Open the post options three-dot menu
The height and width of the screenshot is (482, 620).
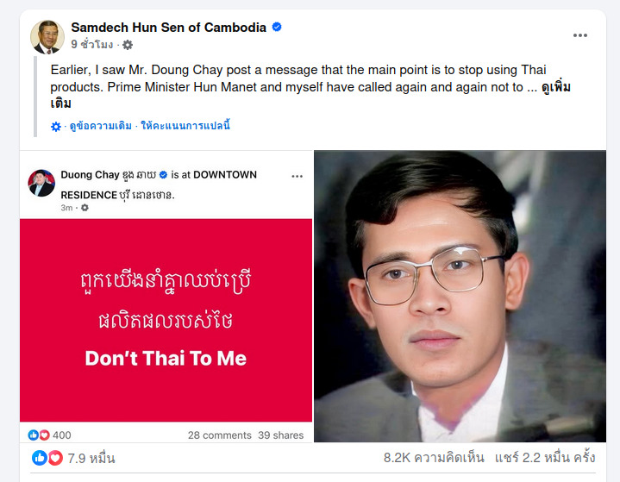[580, 35]
